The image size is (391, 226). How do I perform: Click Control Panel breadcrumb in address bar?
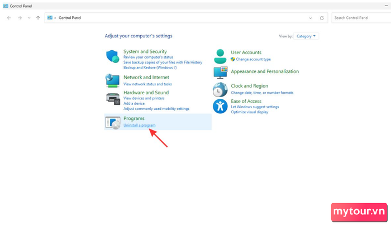[x=70, y=18]
